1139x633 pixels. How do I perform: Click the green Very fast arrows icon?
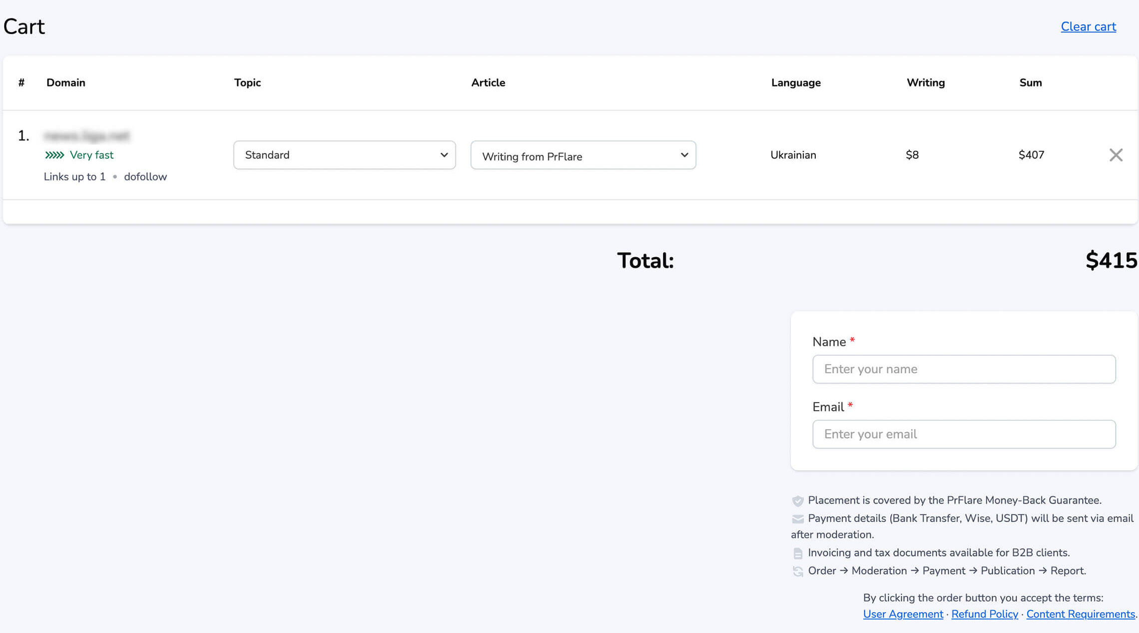pos(54,155)
